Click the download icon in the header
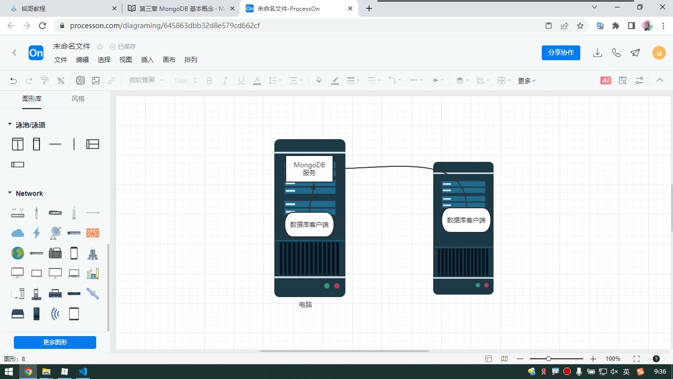 pyautogui.click(x=598, y=53)
